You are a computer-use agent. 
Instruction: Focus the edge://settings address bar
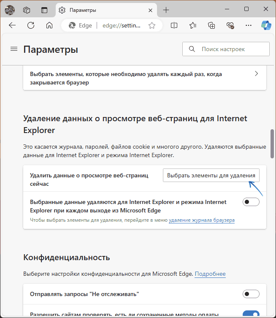[x=122, y=26]
